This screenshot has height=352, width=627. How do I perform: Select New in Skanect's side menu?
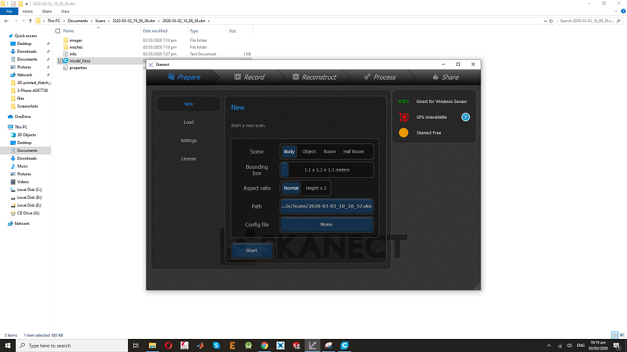189,104
